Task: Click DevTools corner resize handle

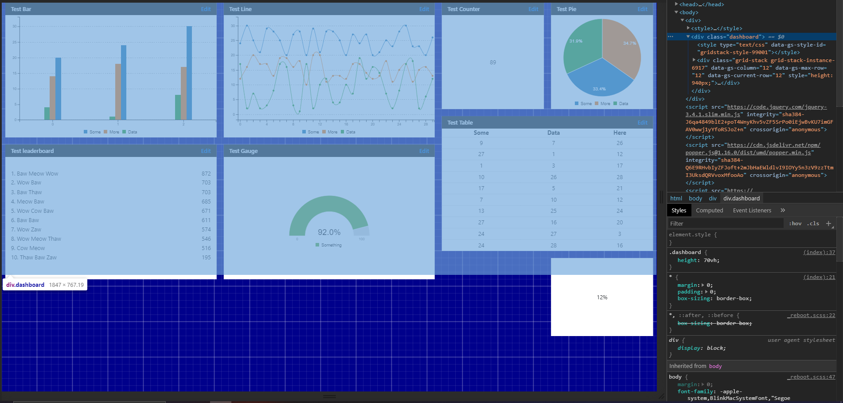Action: point(661,396)
